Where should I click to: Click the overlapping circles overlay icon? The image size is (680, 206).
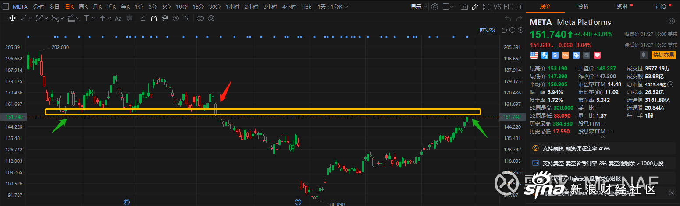tap(200, 18)
